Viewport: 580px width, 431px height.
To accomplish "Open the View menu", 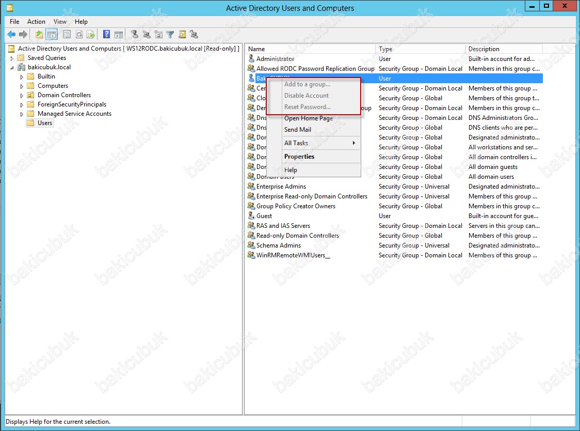I will pyautogui.click(x=60, y=22).
